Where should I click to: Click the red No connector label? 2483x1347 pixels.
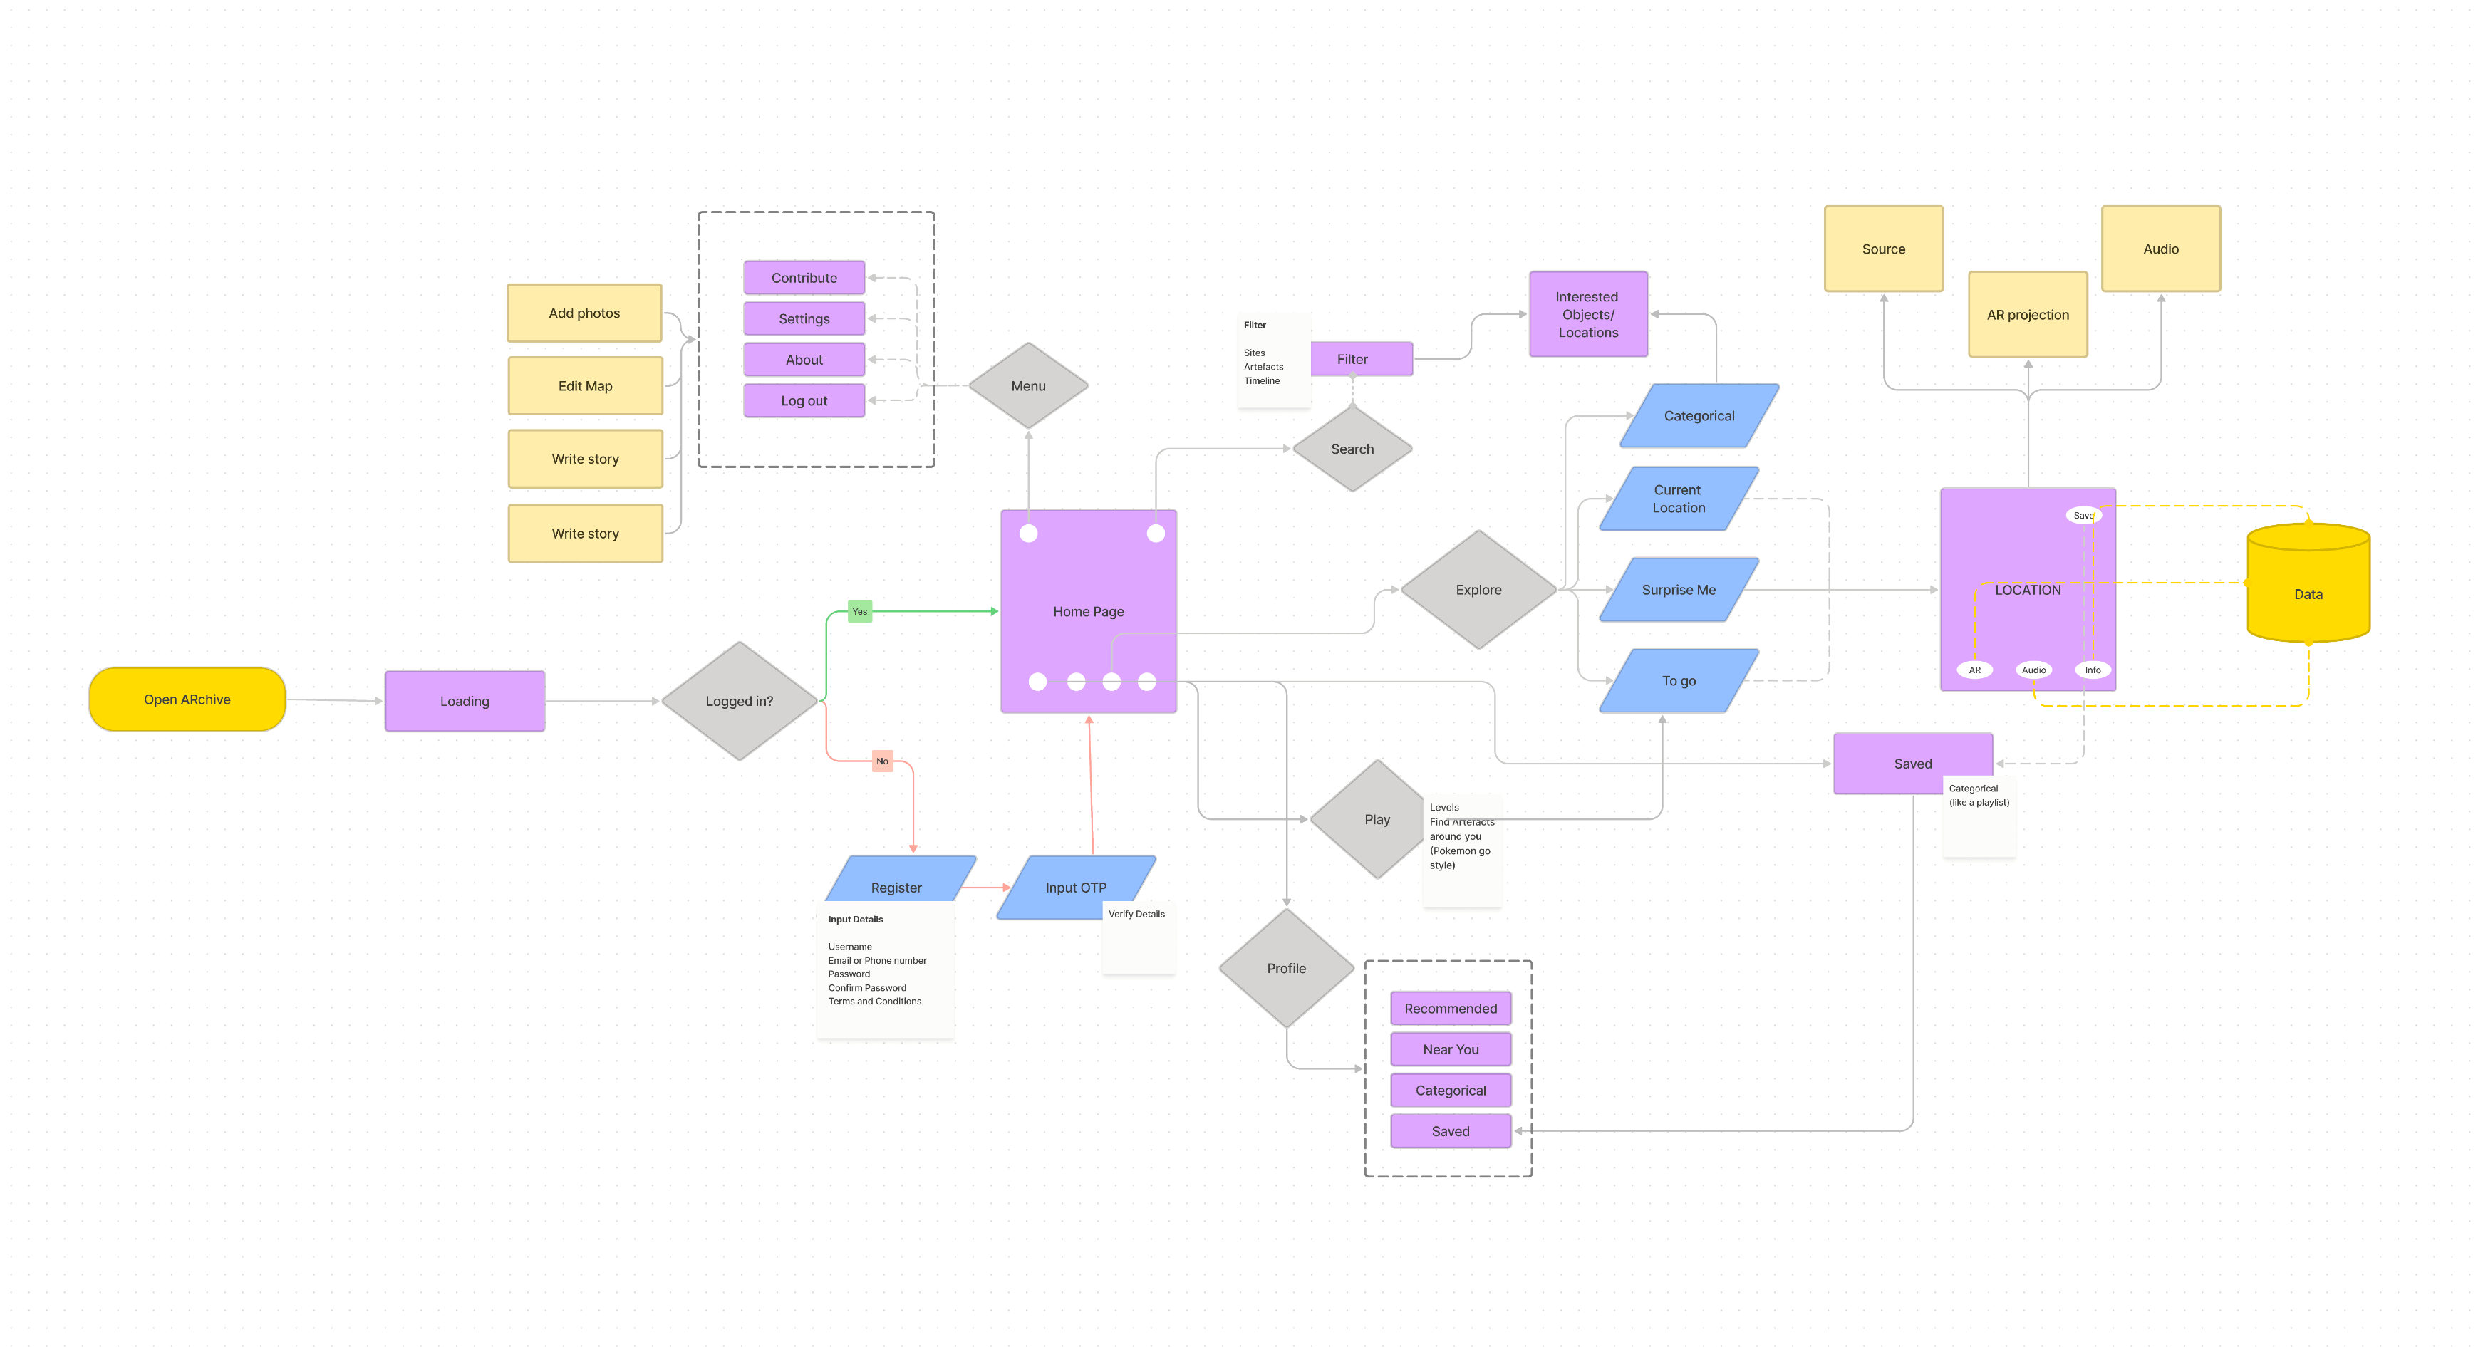(x=882, y=761)
